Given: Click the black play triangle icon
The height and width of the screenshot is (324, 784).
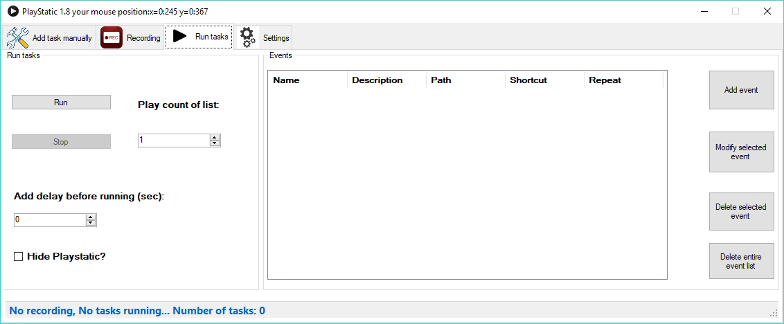Looking at the screenshot, I should click(x=179, y=36).
